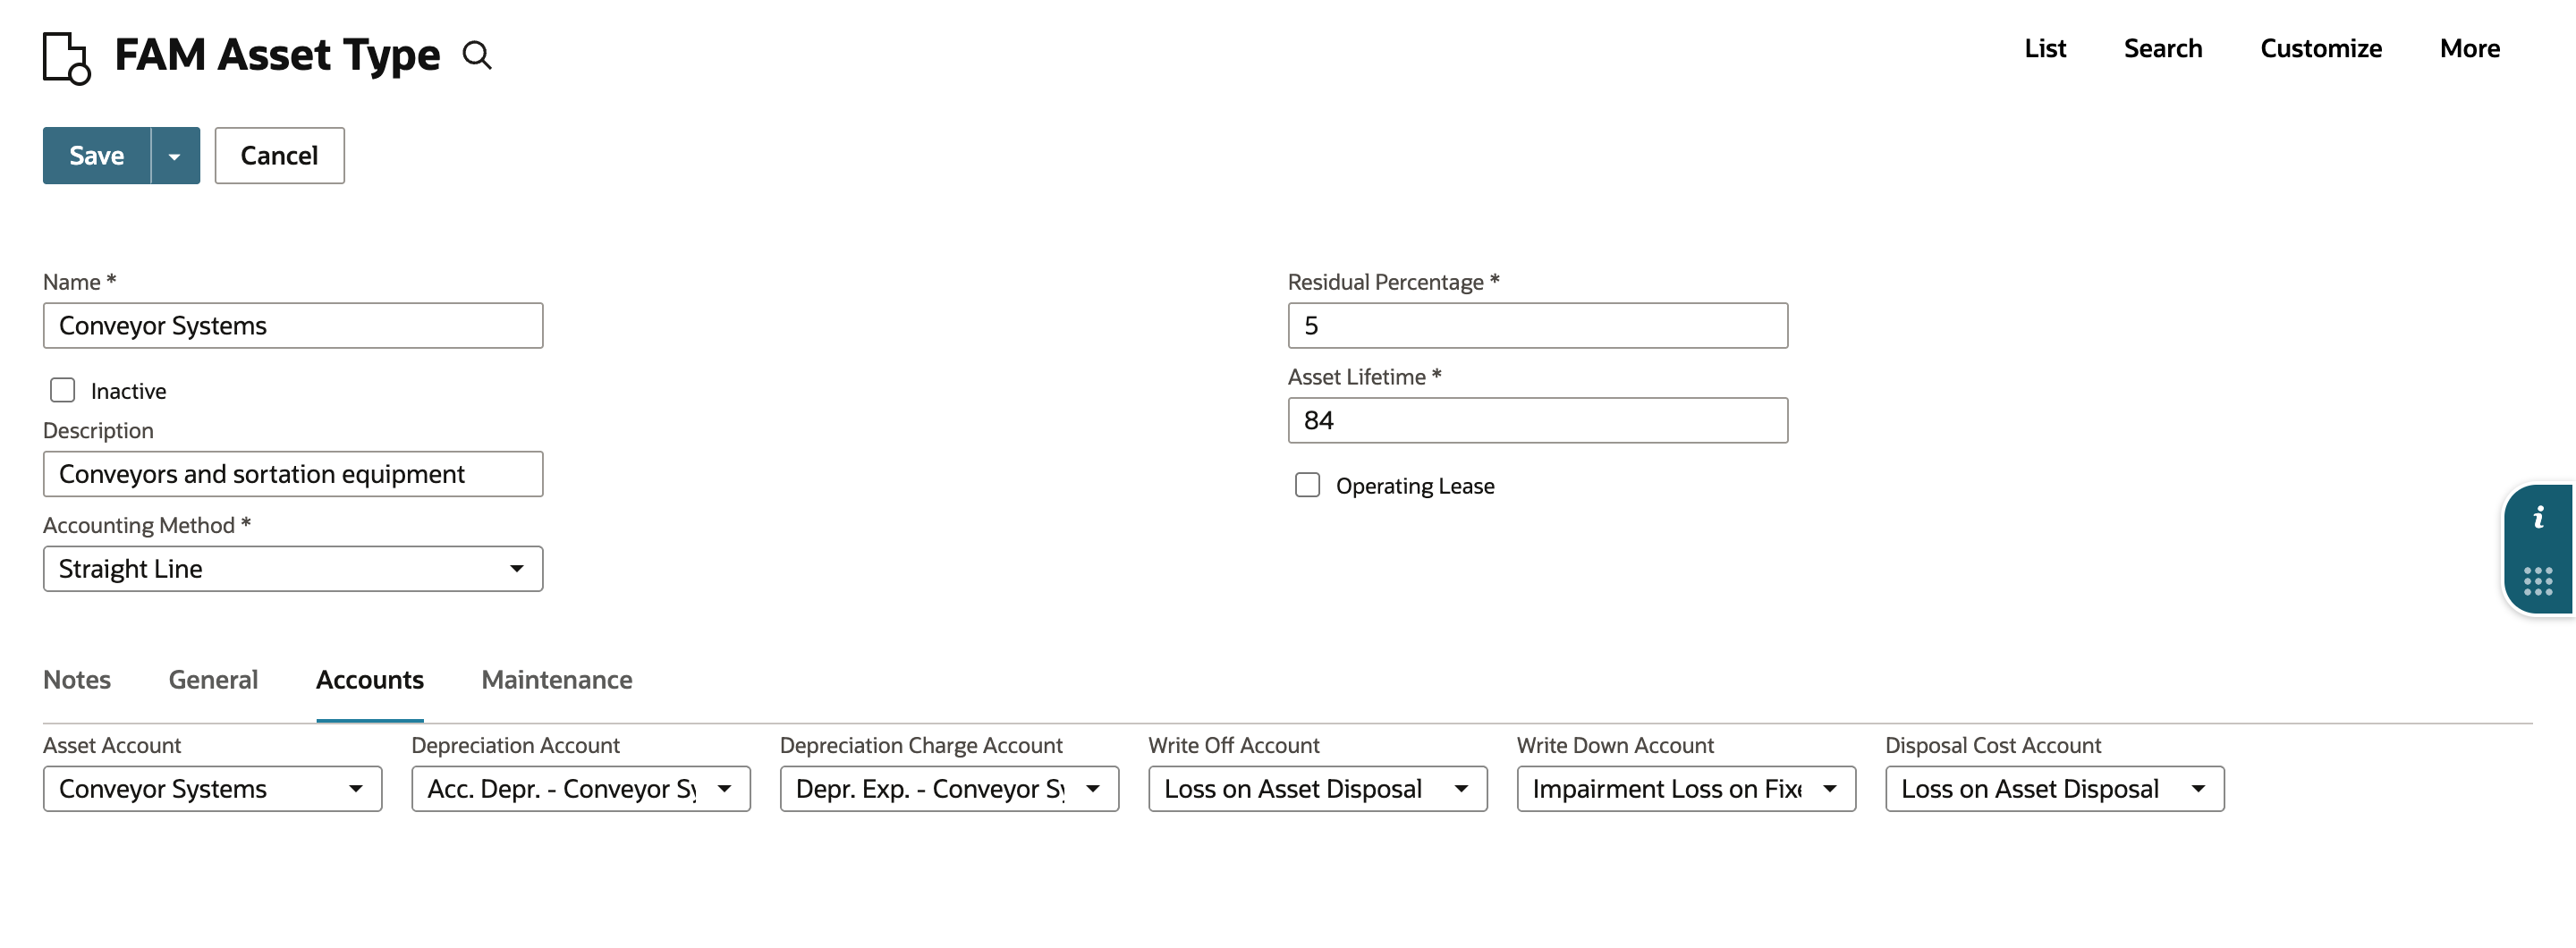Open the Search link in header
This screenshot has width=2576, height=948.
pyautogui.click(x=2163, y=48)
